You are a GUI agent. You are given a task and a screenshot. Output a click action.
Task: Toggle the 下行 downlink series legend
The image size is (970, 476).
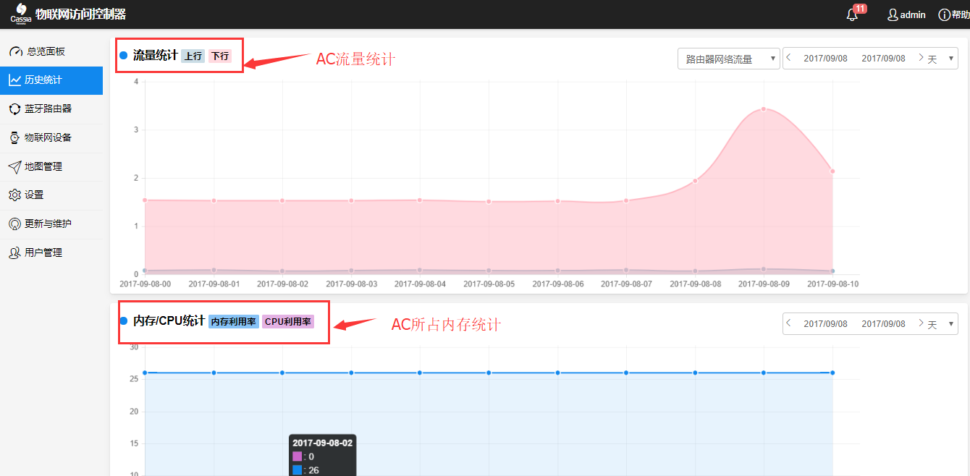(219, 56)
